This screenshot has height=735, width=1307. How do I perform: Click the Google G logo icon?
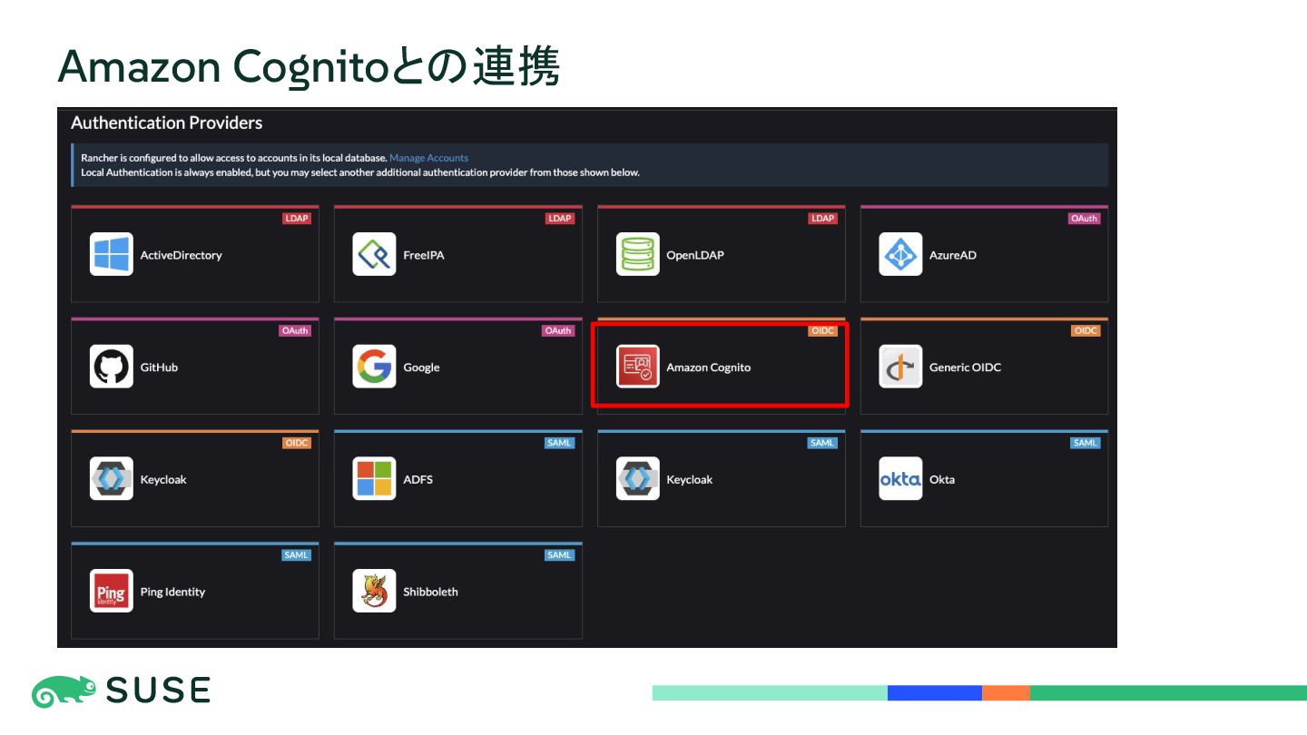(x=374, y=367)
